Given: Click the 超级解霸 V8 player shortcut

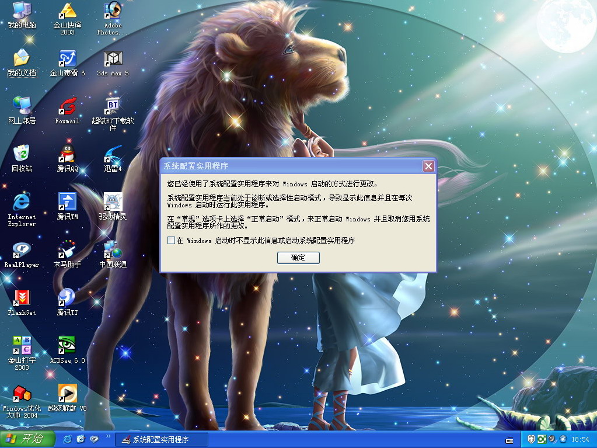Looking at the screenshot, I should [67, 398].
